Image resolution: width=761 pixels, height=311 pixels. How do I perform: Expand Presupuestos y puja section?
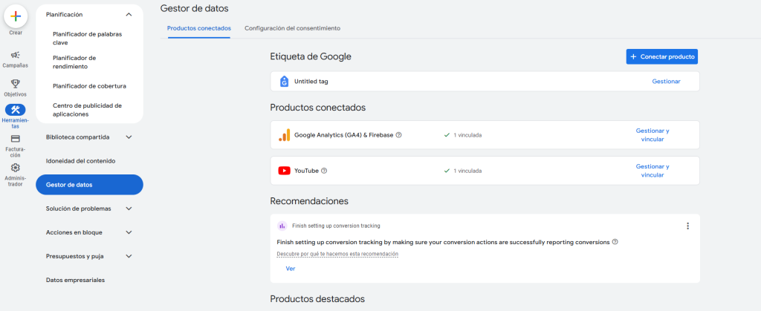(x=129, y=257)
